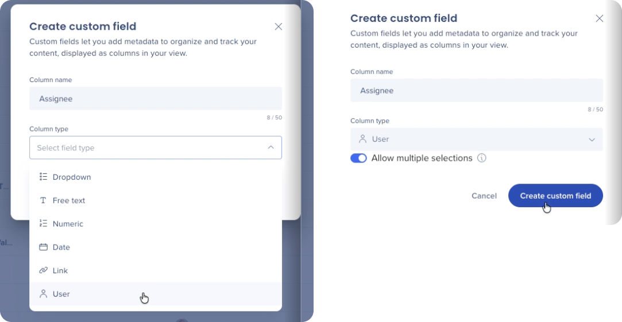The height and width of the screenshot is (322, 622).
Task: Click the Assignee column name field in the left dialog
Action: [156, 98]
